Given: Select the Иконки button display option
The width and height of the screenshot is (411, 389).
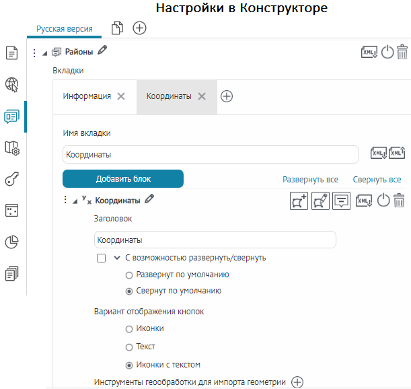Looking at the screenshot, I should [x=129, y=328].
